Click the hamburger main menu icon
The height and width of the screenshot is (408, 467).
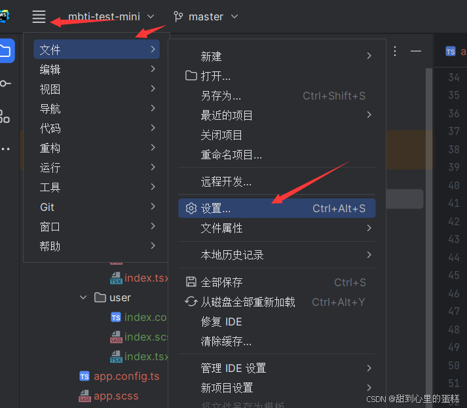(x=39, y=16)
